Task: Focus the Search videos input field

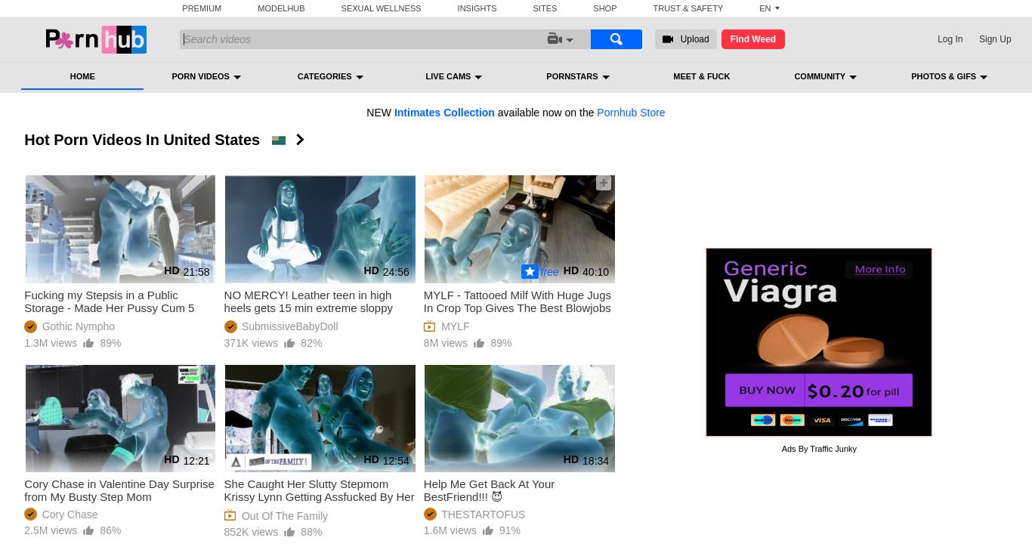Action: tap(363, 39)
